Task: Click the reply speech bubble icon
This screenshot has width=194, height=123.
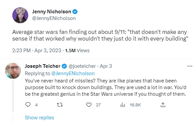Action: [28, 105]
